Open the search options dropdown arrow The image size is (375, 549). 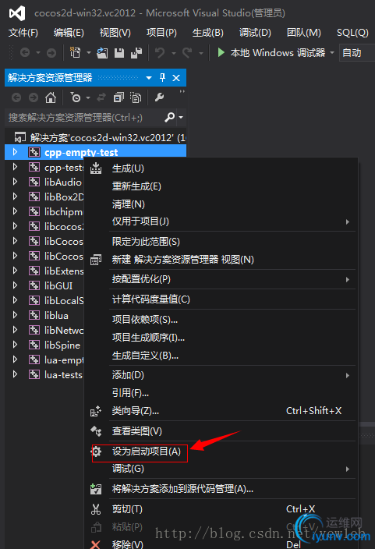pos(181,117)
